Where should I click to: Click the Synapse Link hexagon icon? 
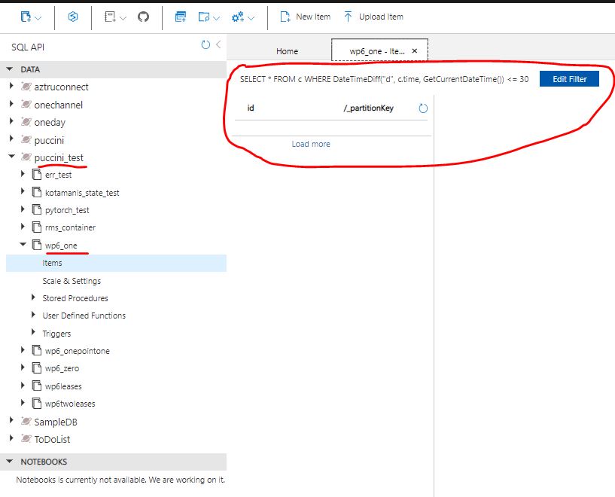pyautogui.click(x=72, y=17)
